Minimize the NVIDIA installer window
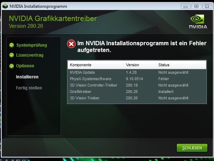Screen dimensions: 214x161 185,6
